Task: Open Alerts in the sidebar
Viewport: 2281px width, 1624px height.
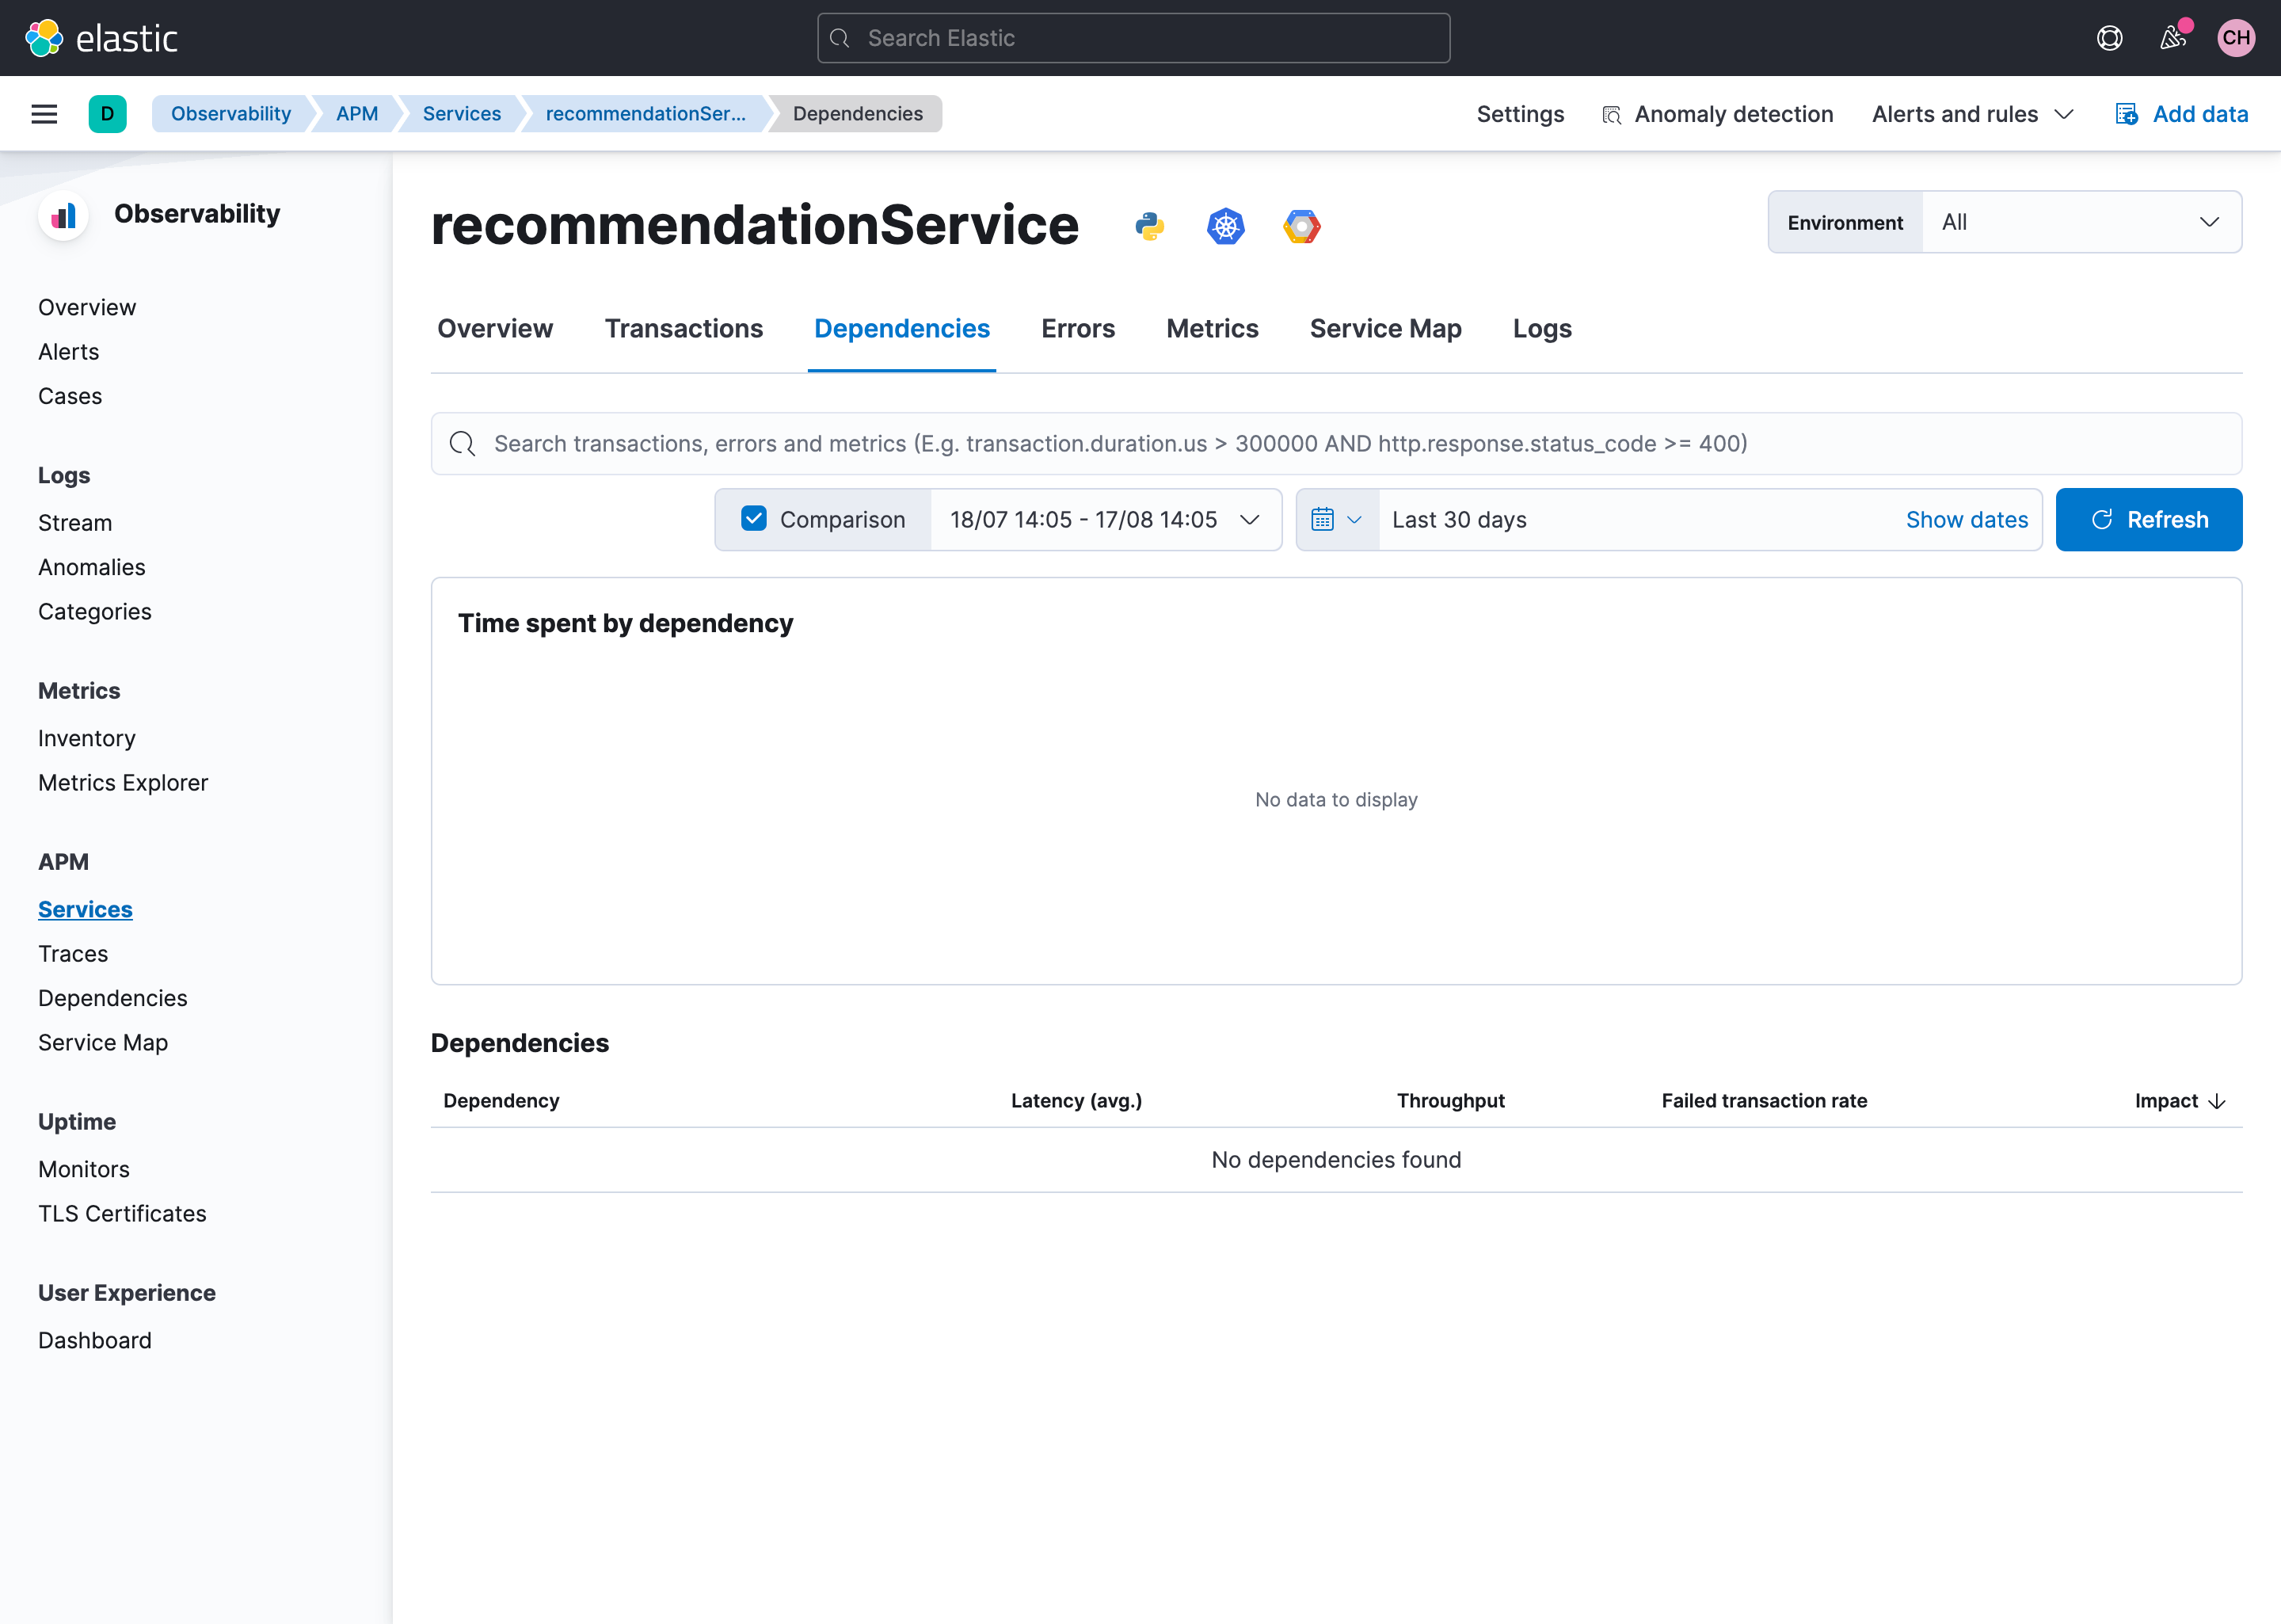Action: 68,351
